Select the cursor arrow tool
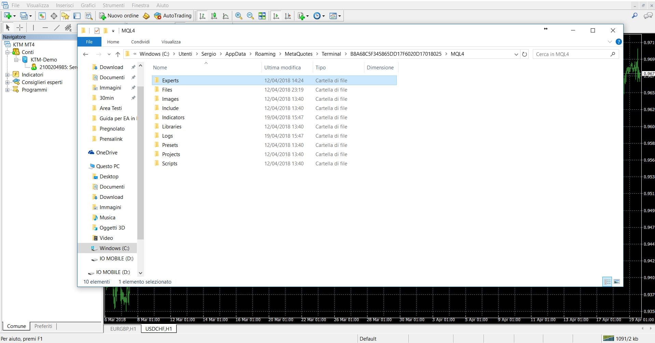Image resolution: width=655 pixels, height=343 pixels. [x=8, y=28]
